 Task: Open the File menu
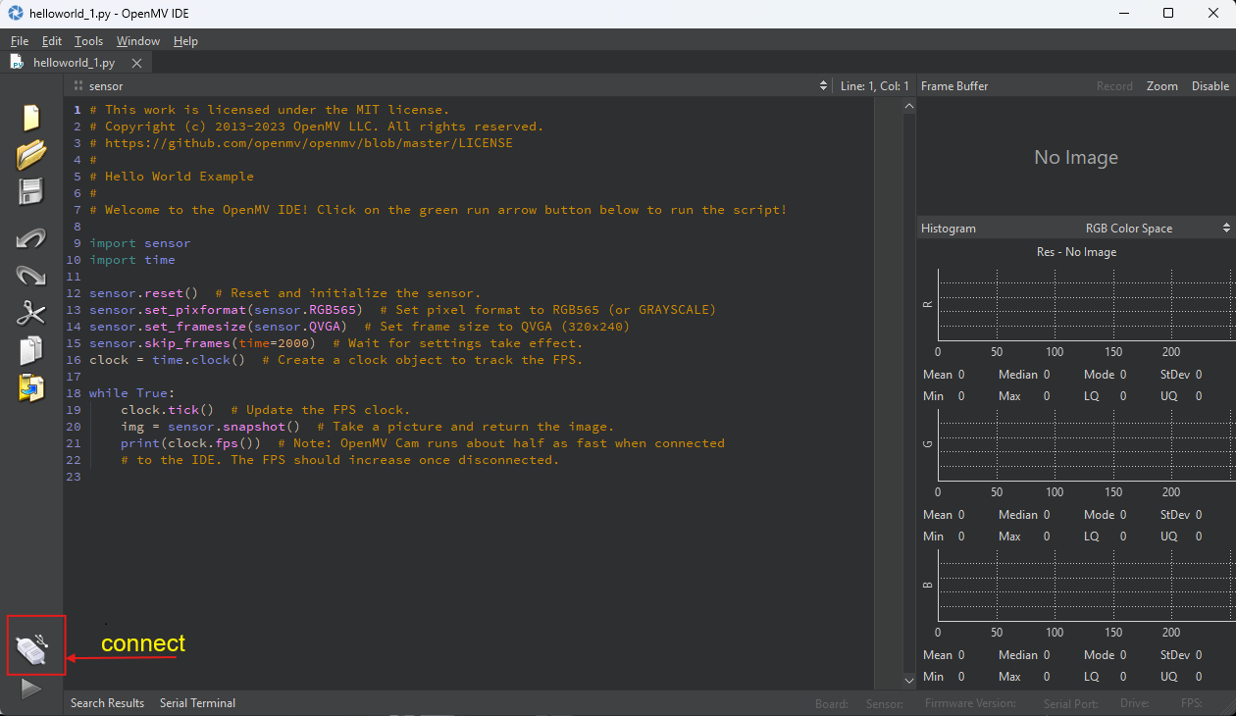(20, 41)
